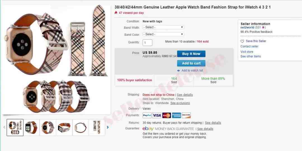Screen dimensions: 302x151
Task: Click the next thumbnails arrow
Action: tap(108, 127)
